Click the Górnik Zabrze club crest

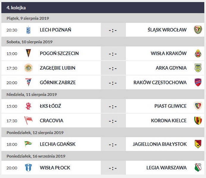pyautogui.click(x=28, y=82)
